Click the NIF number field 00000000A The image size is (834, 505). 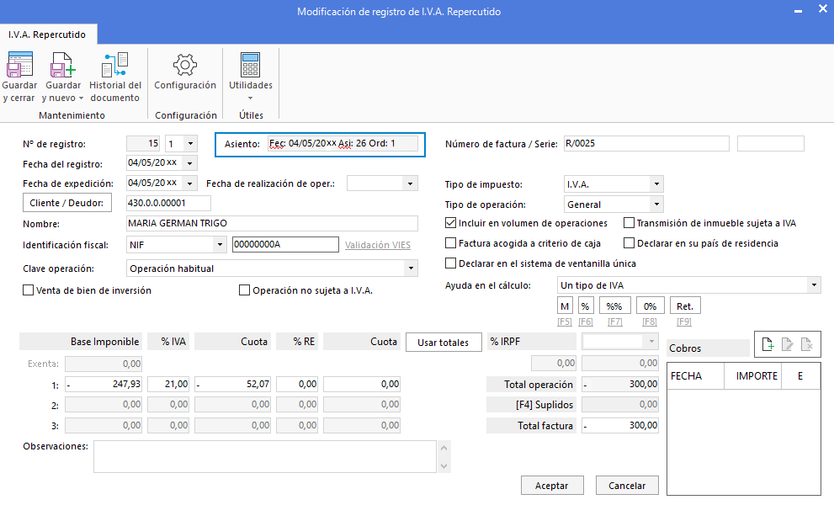(x=285, y=244)
